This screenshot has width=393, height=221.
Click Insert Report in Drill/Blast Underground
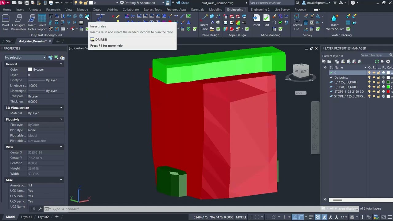coord(42,22)
